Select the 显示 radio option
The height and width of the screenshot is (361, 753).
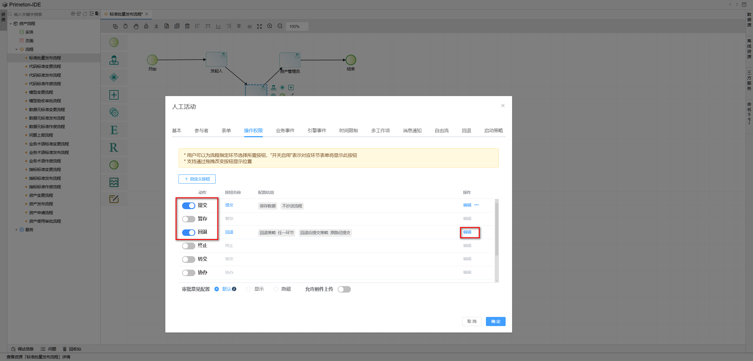coord(249,289)
